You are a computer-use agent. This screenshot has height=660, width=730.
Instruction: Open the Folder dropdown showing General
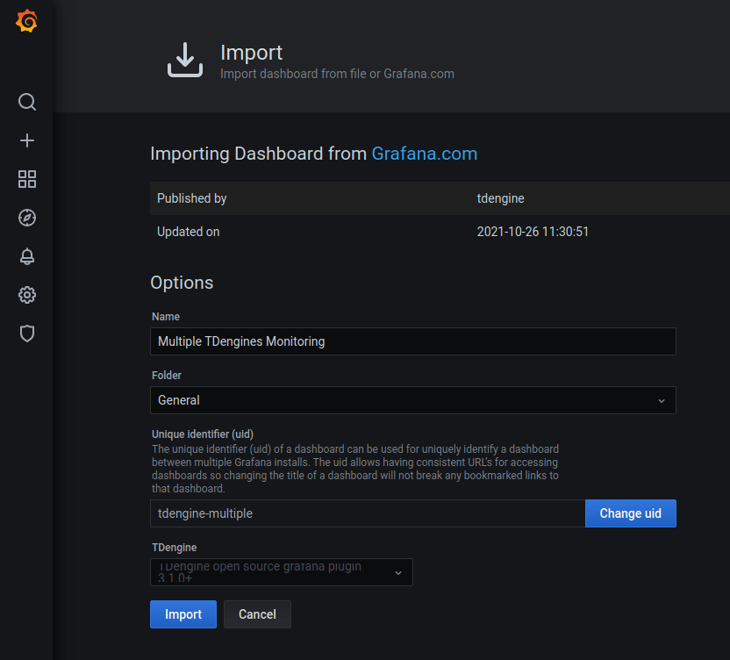tap(404, 400)
